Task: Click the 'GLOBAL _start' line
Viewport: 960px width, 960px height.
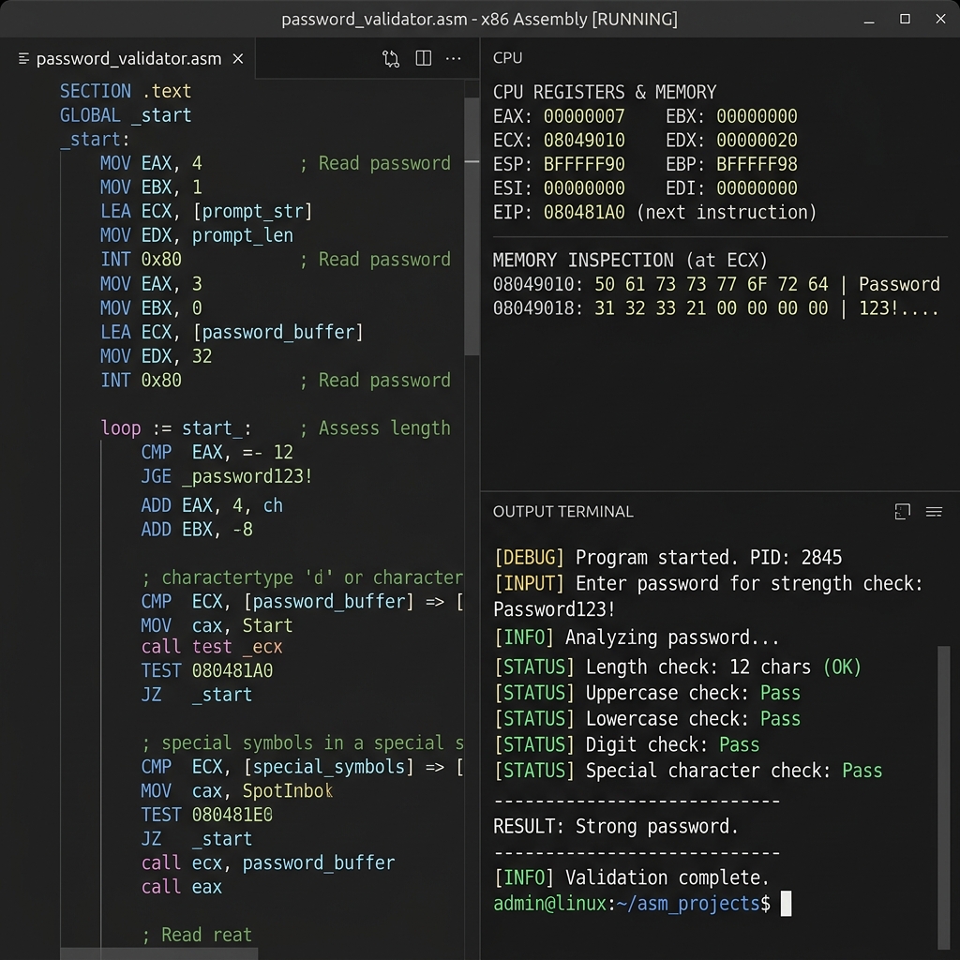Action: 126,115
